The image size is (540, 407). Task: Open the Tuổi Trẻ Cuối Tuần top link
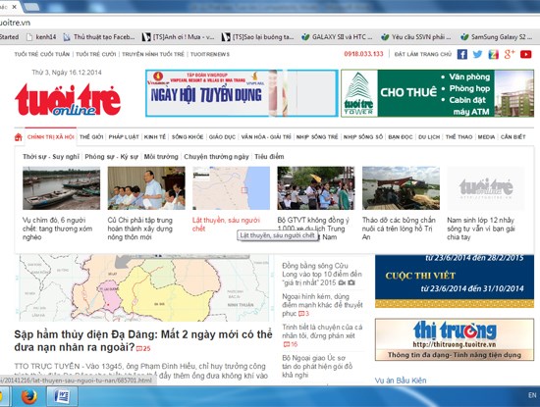pyautogui.click(x=42, y=54)
